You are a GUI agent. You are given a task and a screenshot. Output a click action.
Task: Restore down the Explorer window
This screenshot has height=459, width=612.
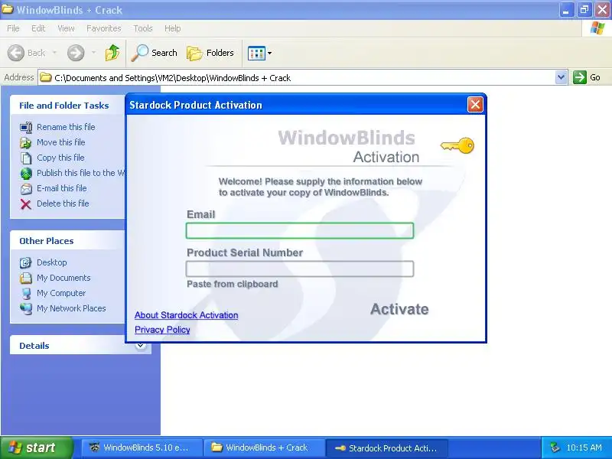point(584,10)
